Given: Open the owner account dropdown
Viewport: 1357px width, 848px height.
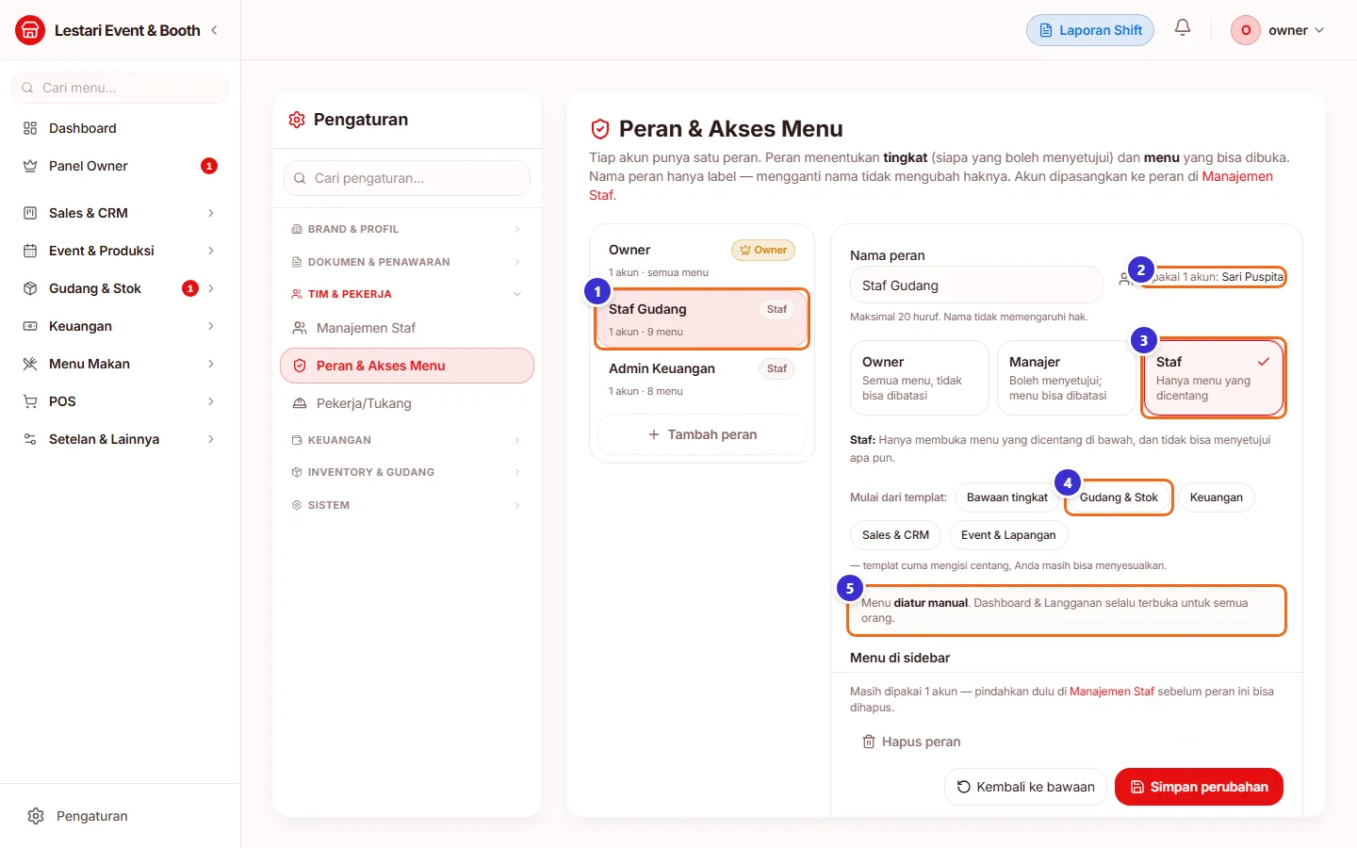Looking at the screenshot, I should coord(1278,30).
